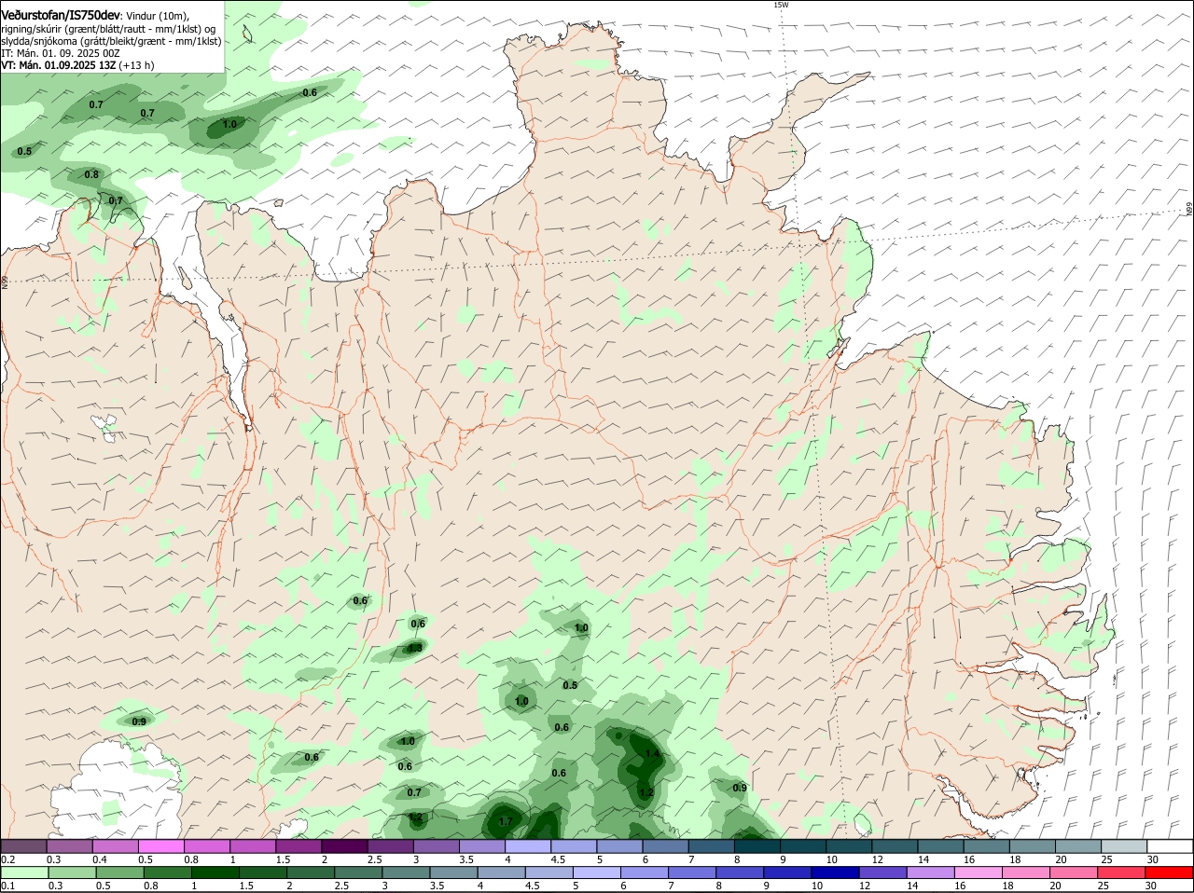Click the Veðurstofan/IS750dev map title
The image size is (1194, 893).
click(61, 16)
